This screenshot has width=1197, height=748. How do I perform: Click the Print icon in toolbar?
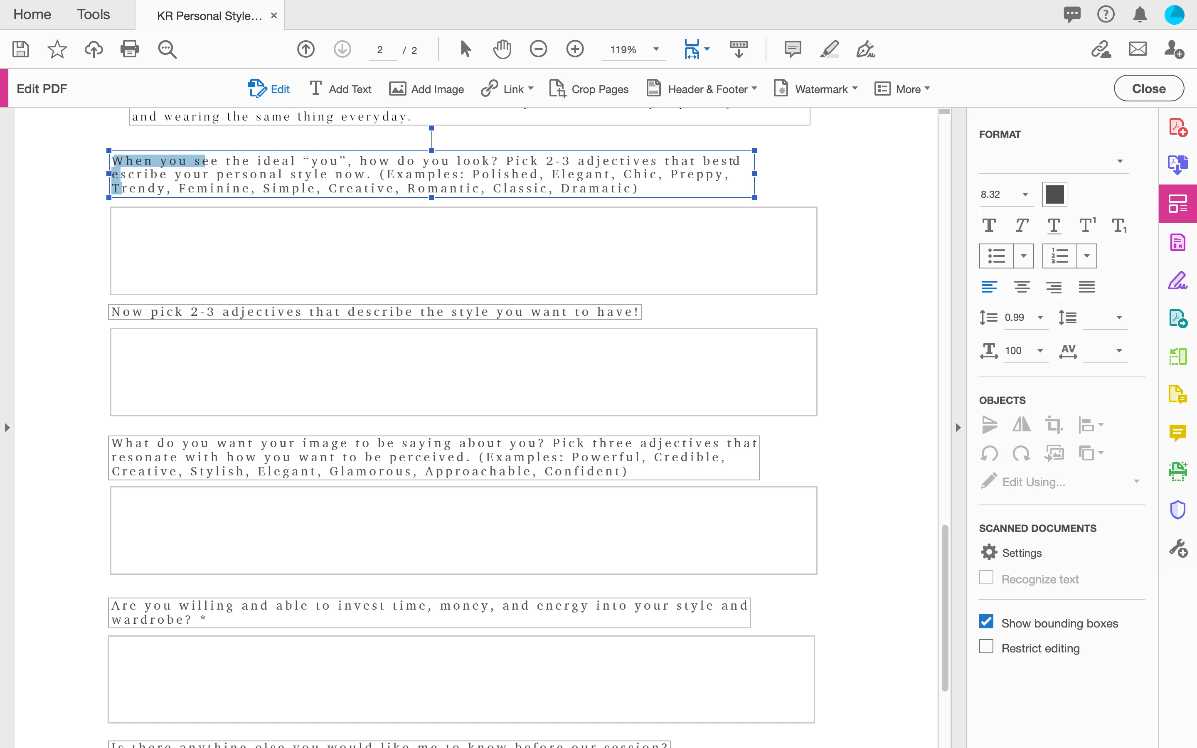[x=130, y=49]
